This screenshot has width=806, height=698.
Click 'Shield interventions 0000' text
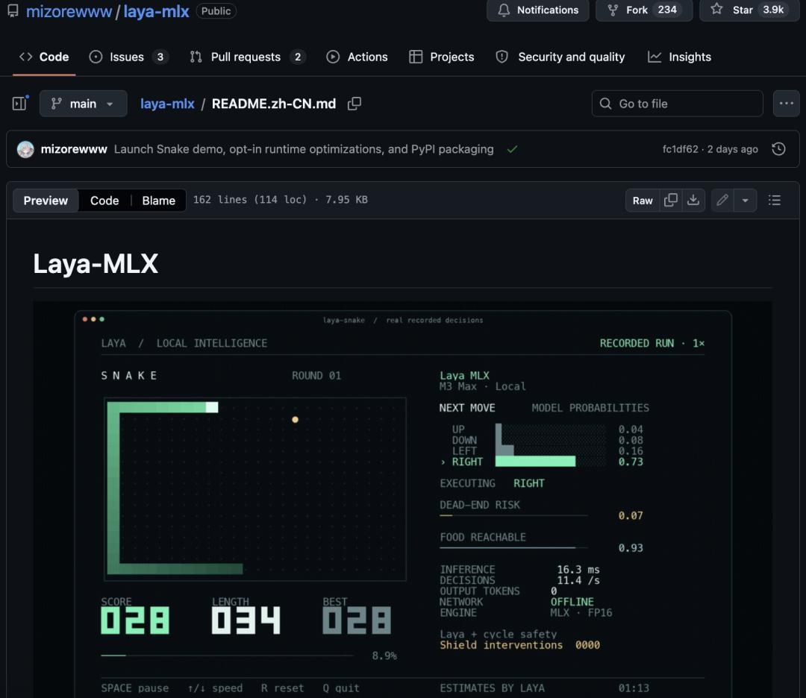[519, 645]
